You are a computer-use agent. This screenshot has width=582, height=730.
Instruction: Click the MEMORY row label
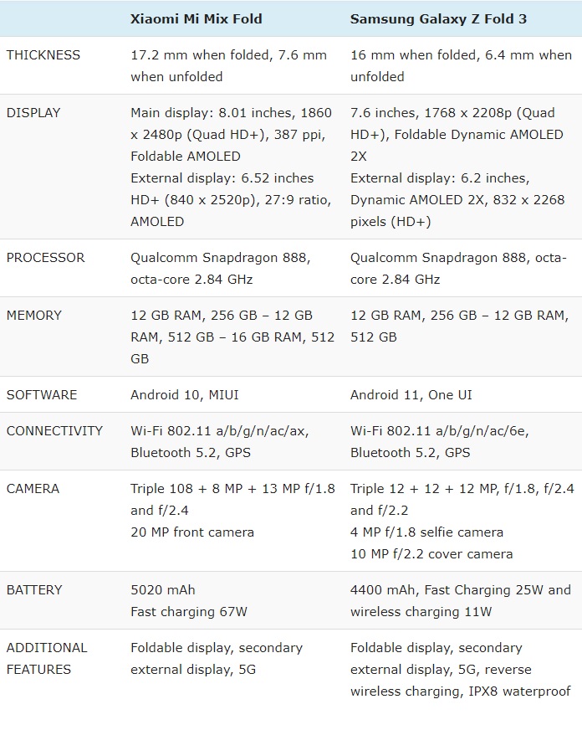tap(34, 316)
